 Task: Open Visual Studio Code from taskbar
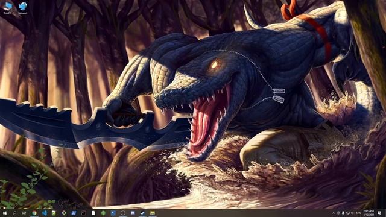click(44, 213)
